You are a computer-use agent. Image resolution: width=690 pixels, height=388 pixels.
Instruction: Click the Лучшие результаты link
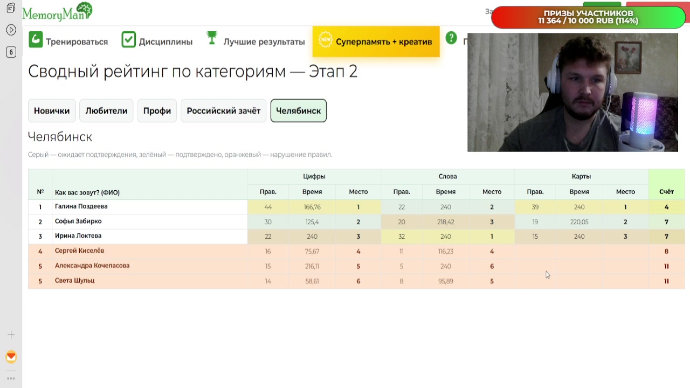coord(264,41)
